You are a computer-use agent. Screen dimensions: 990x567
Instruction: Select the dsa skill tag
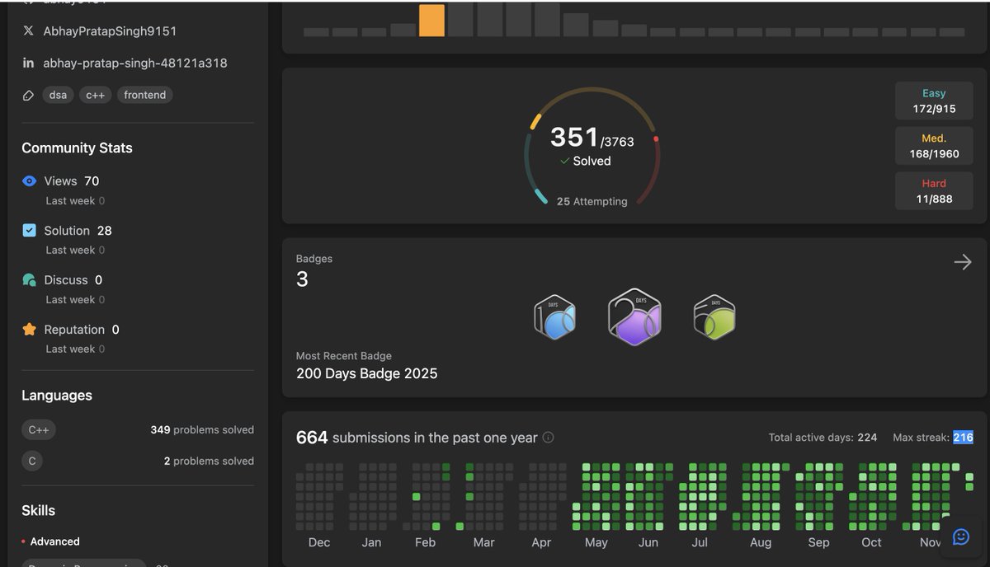tap(58, 95)
